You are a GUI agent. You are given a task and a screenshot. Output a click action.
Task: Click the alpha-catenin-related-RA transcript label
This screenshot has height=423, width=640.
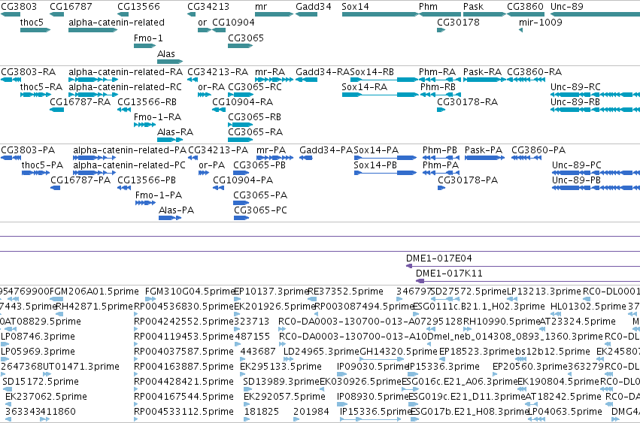tap(126, 72)
